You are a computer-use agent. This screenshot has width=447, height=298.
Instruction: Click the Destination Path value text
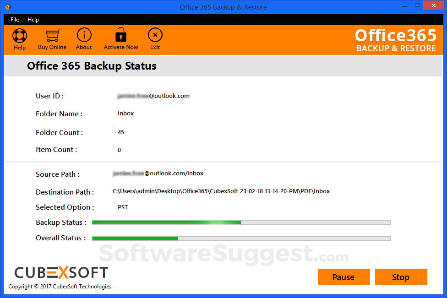(221, 191)
